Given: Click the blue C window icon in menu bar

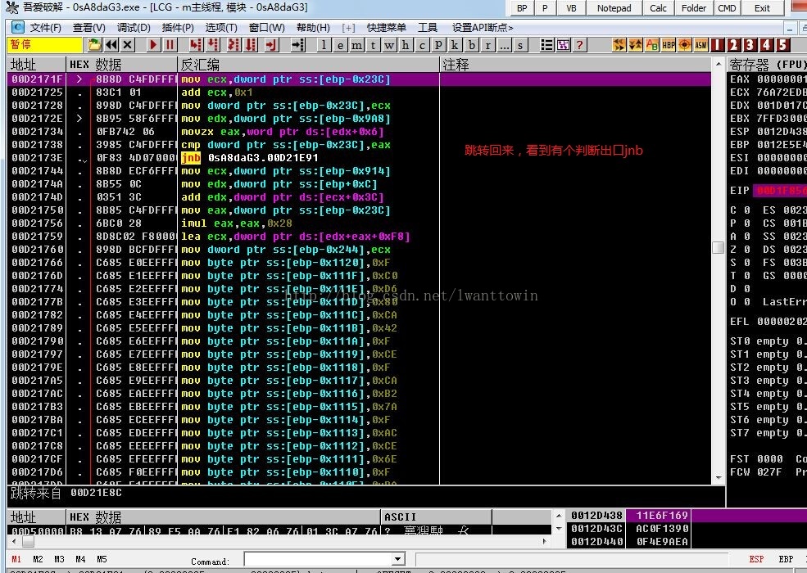Looking at the screenshot, I should pos(18,27).
